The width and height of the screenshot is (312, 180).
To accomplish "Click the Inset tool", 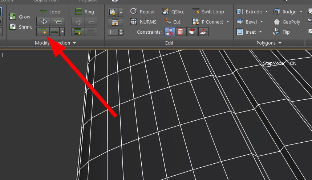I will (246, 32).
